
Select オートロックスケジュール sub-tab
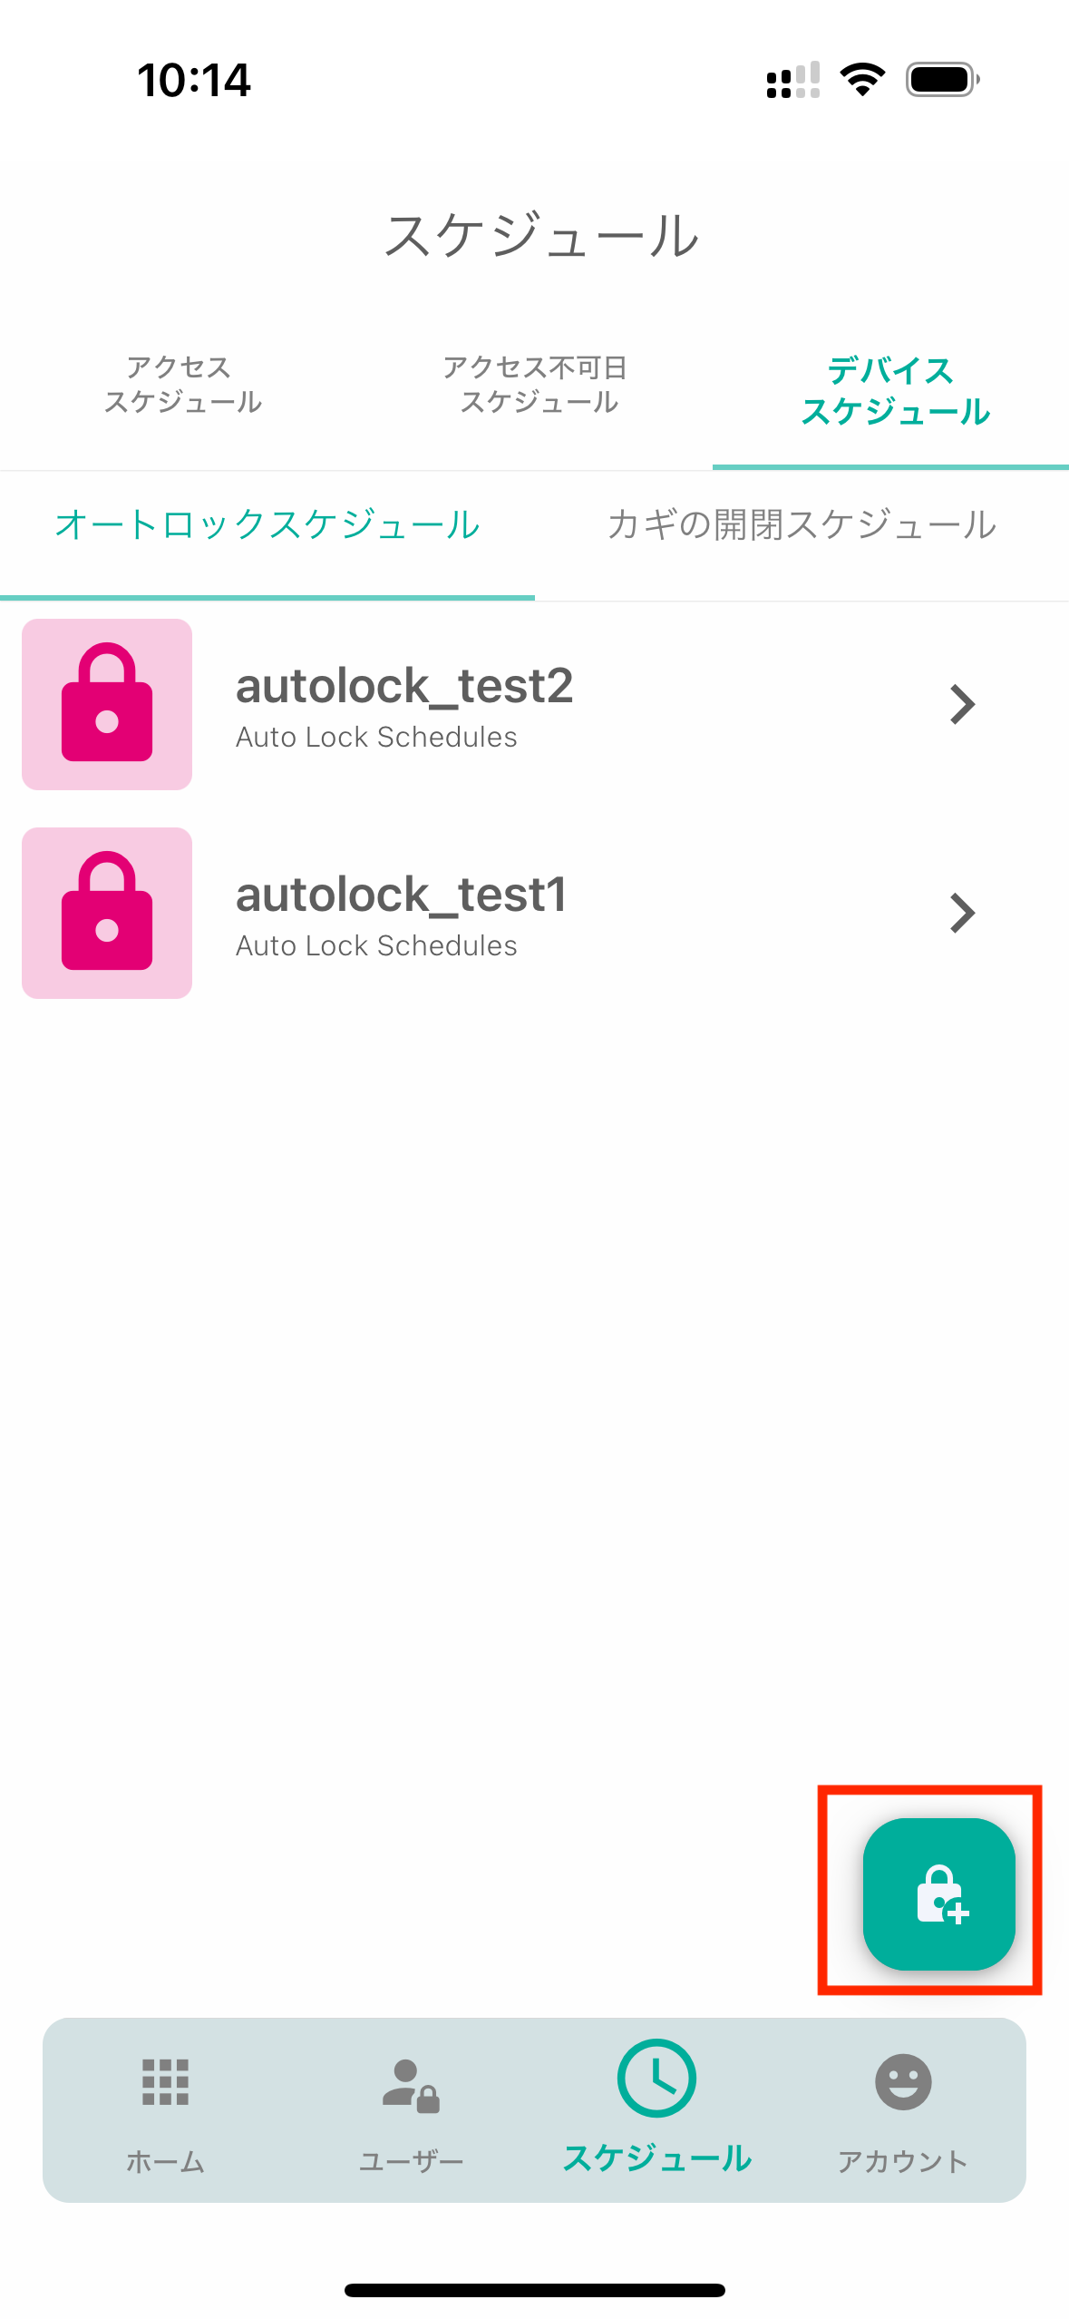267,524
